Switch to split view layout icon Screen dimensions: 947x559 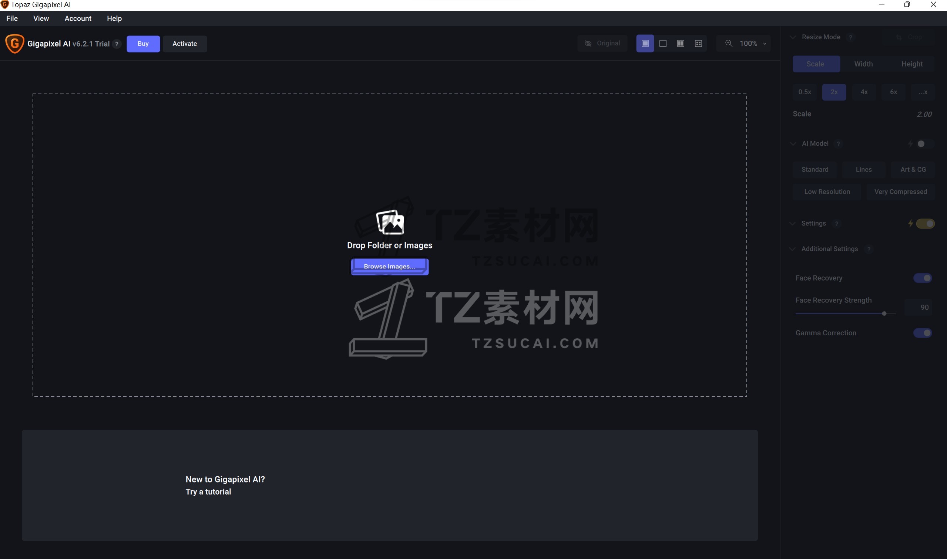click(663, 44)
